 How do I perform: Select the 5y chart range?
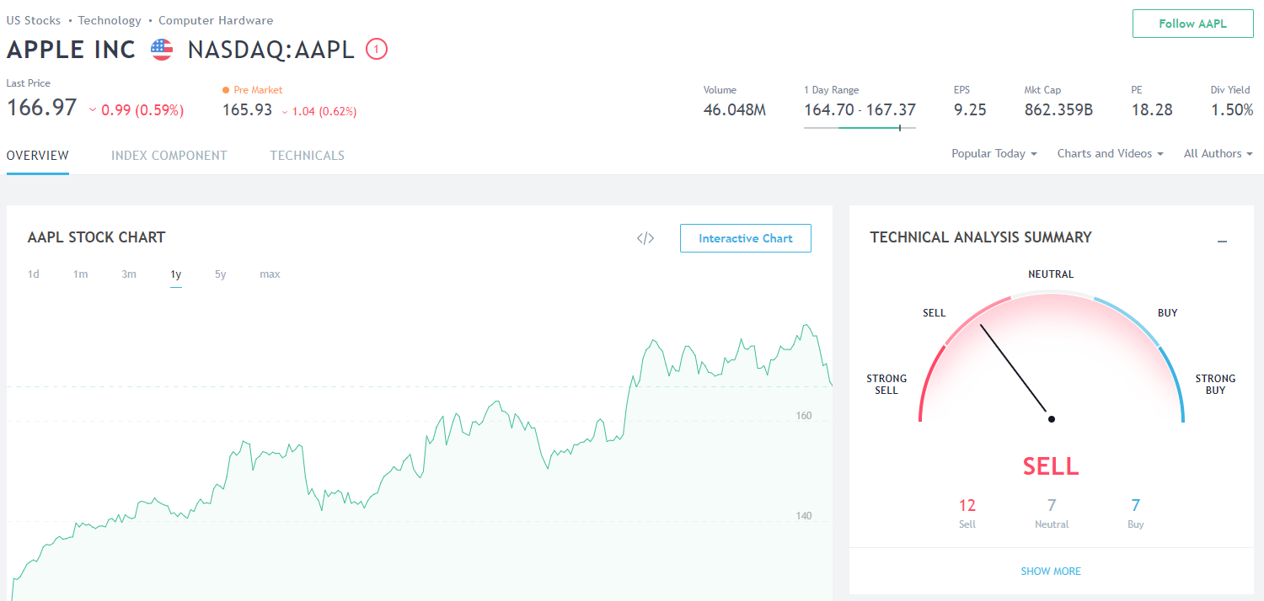point(220,274)
